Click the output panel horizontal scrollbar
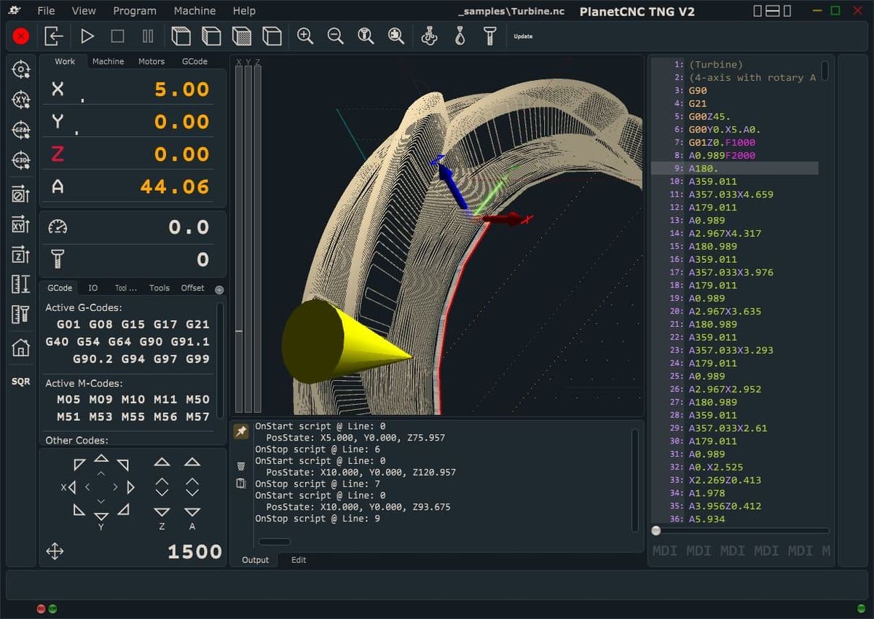The width and height of the screenshot is (874, 619). 275,542
